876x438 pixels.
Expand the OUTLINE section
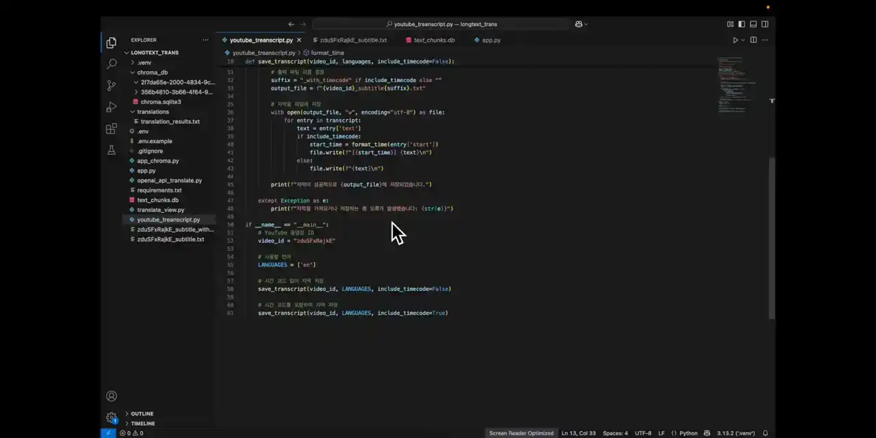pyautogui.click(x=142, y=414)
